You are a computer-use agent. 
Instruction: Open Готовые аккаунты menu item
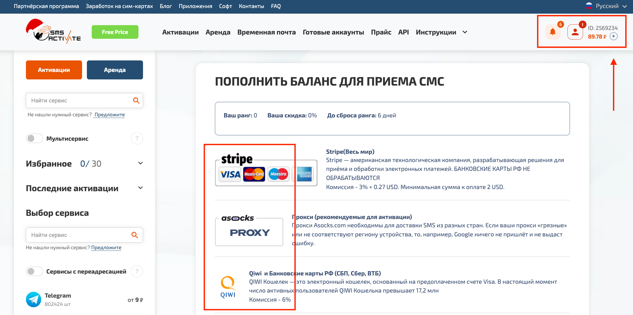coord(333,32)
